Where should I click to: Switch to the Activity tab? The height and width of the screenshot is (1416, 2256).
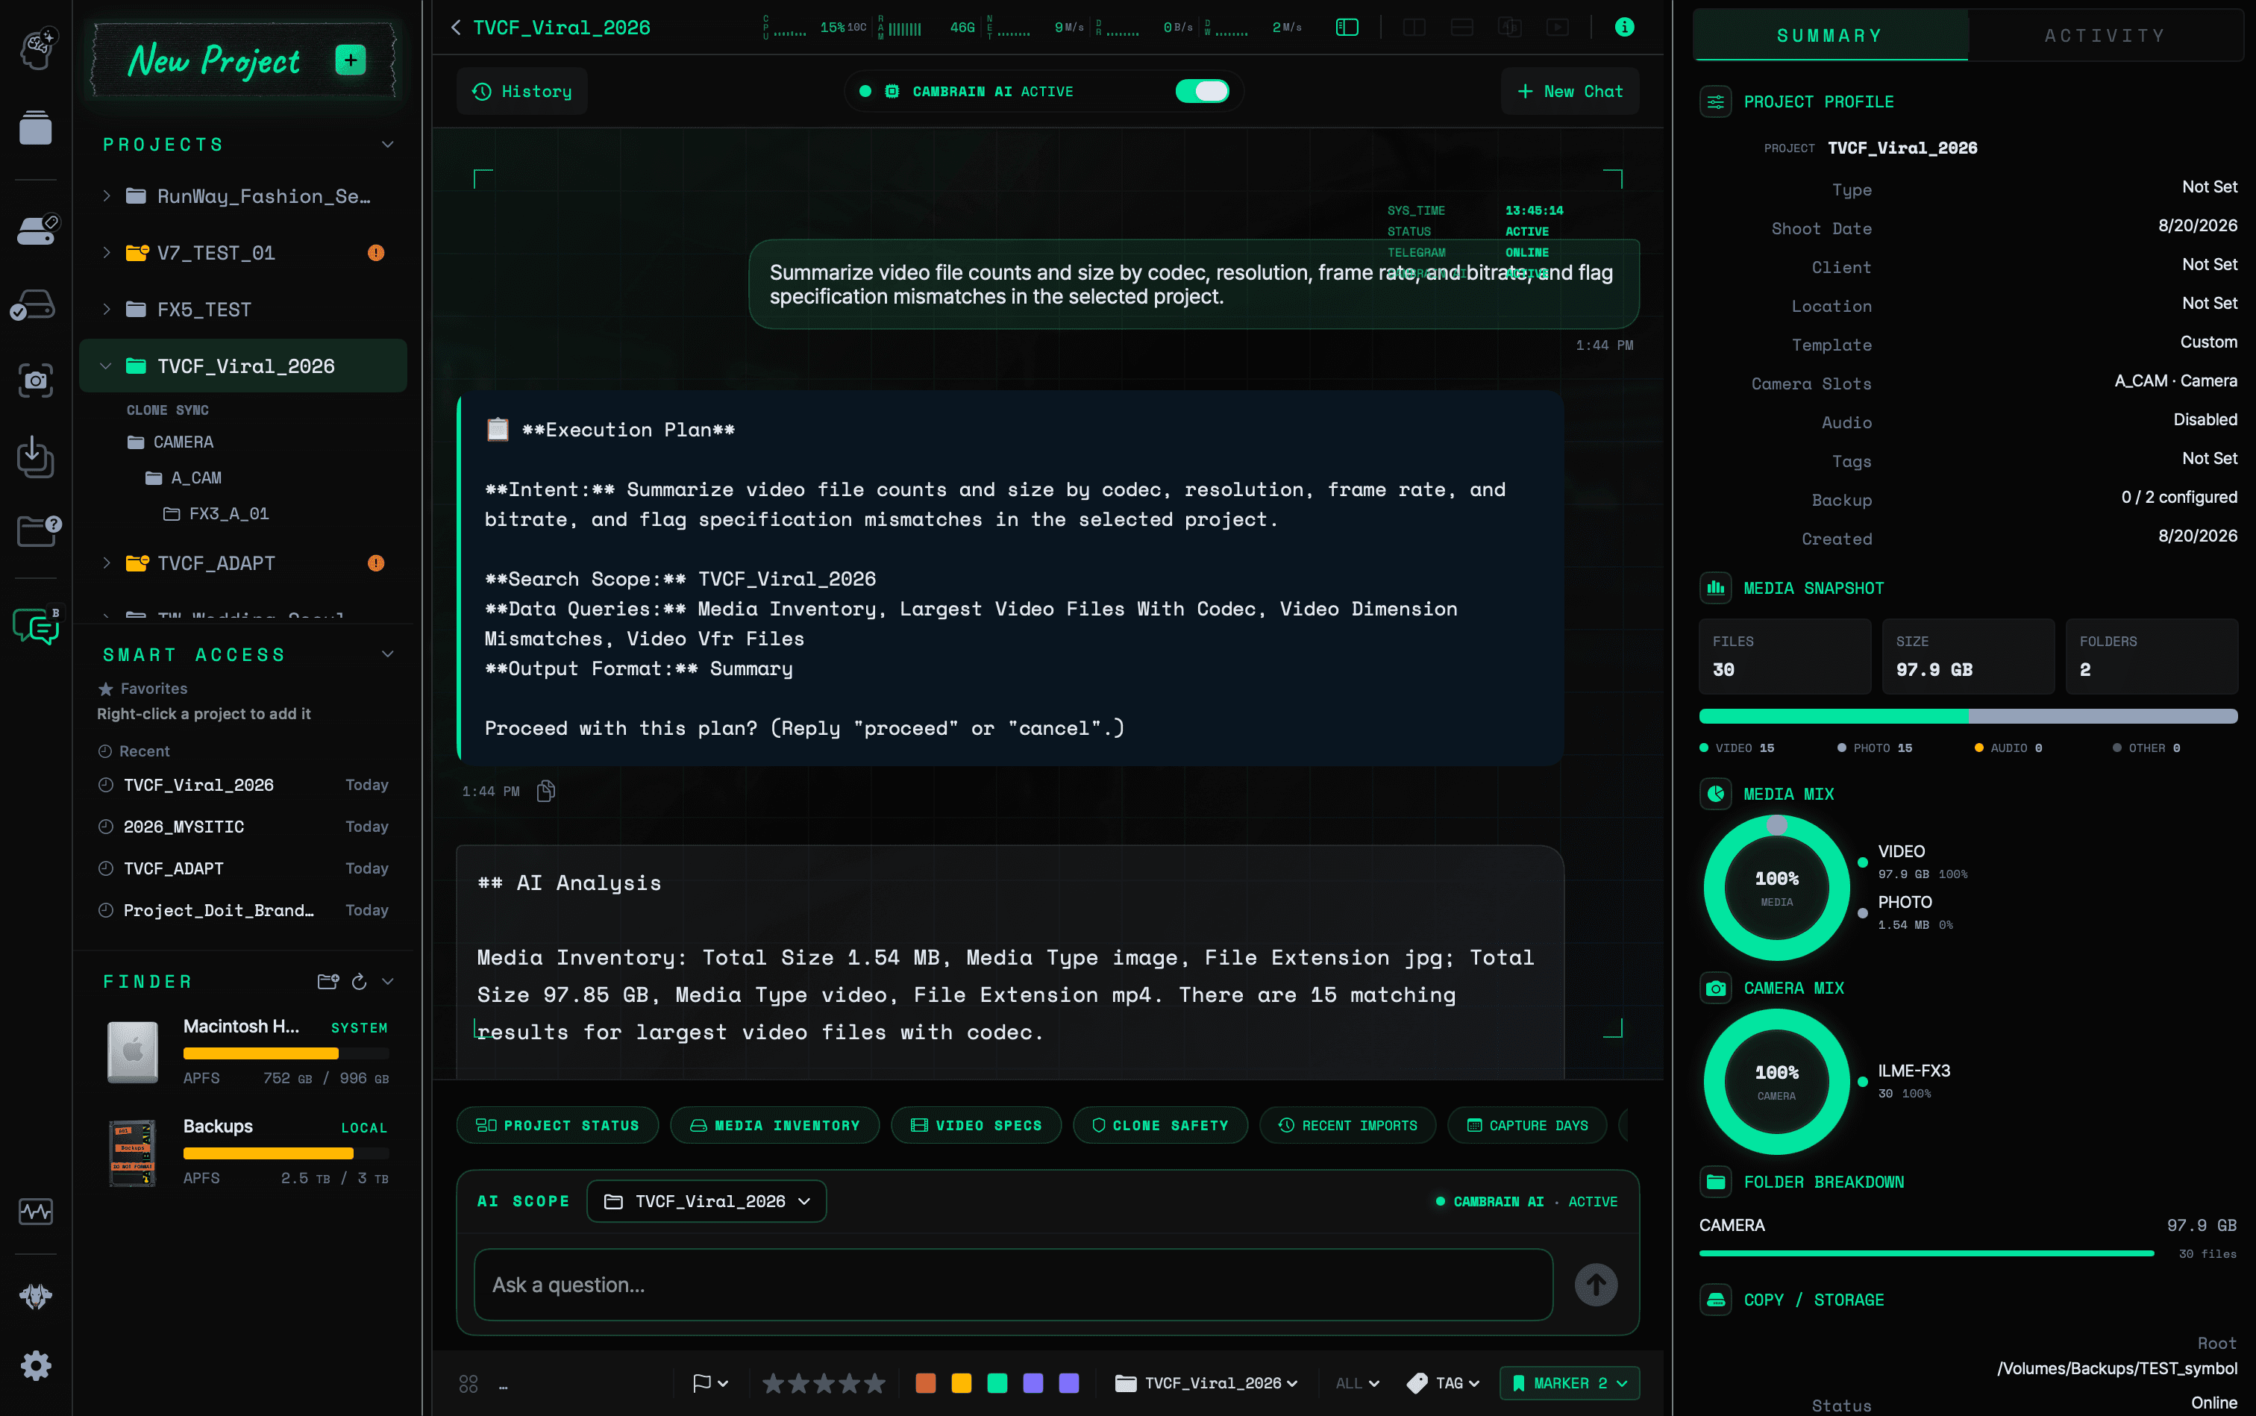click(2105, 36)
